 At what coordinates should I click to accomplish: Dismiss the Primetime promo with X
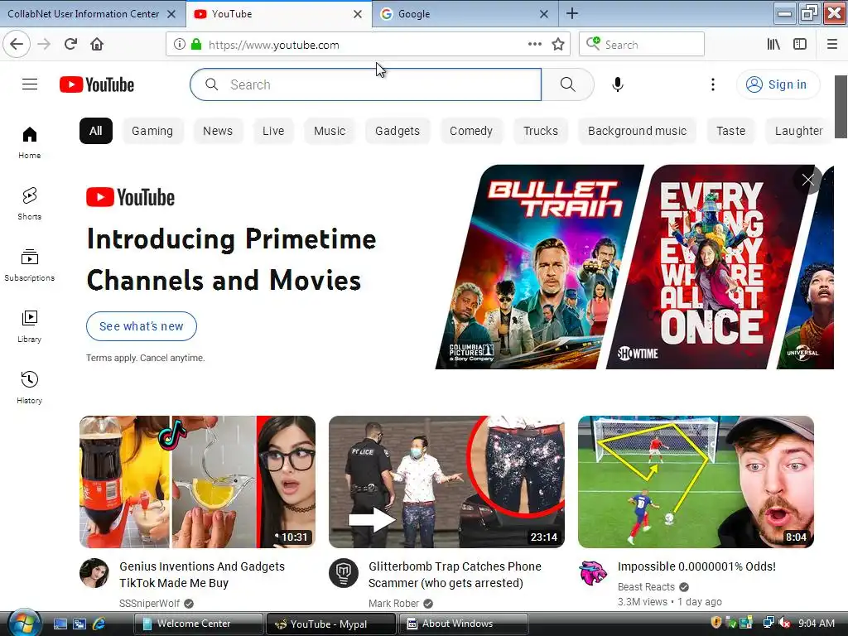pos(808,180)
